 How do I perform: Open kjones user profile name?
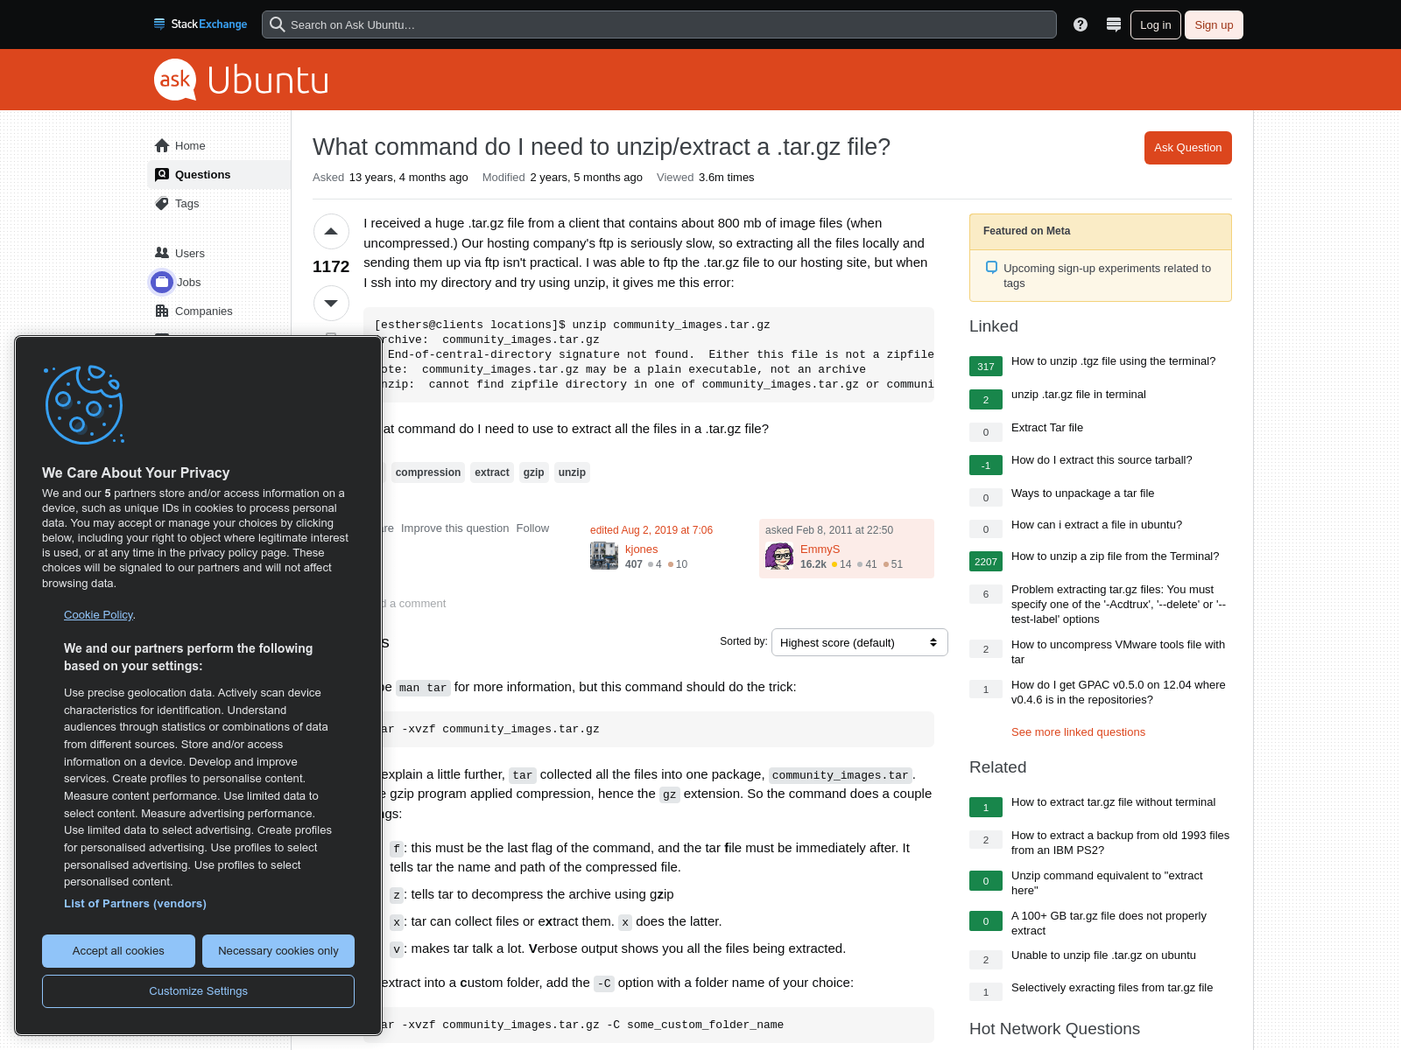tap(641, 549)
